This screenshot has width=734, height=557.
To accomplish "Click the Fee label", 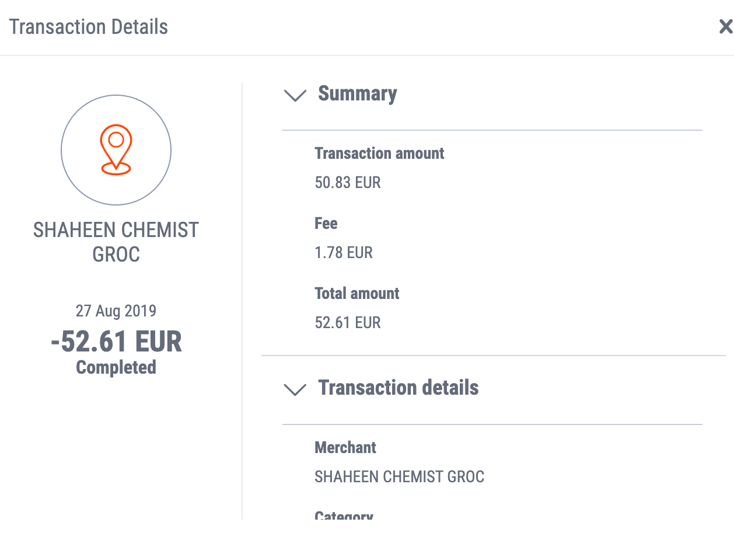I will pos(326,224).
